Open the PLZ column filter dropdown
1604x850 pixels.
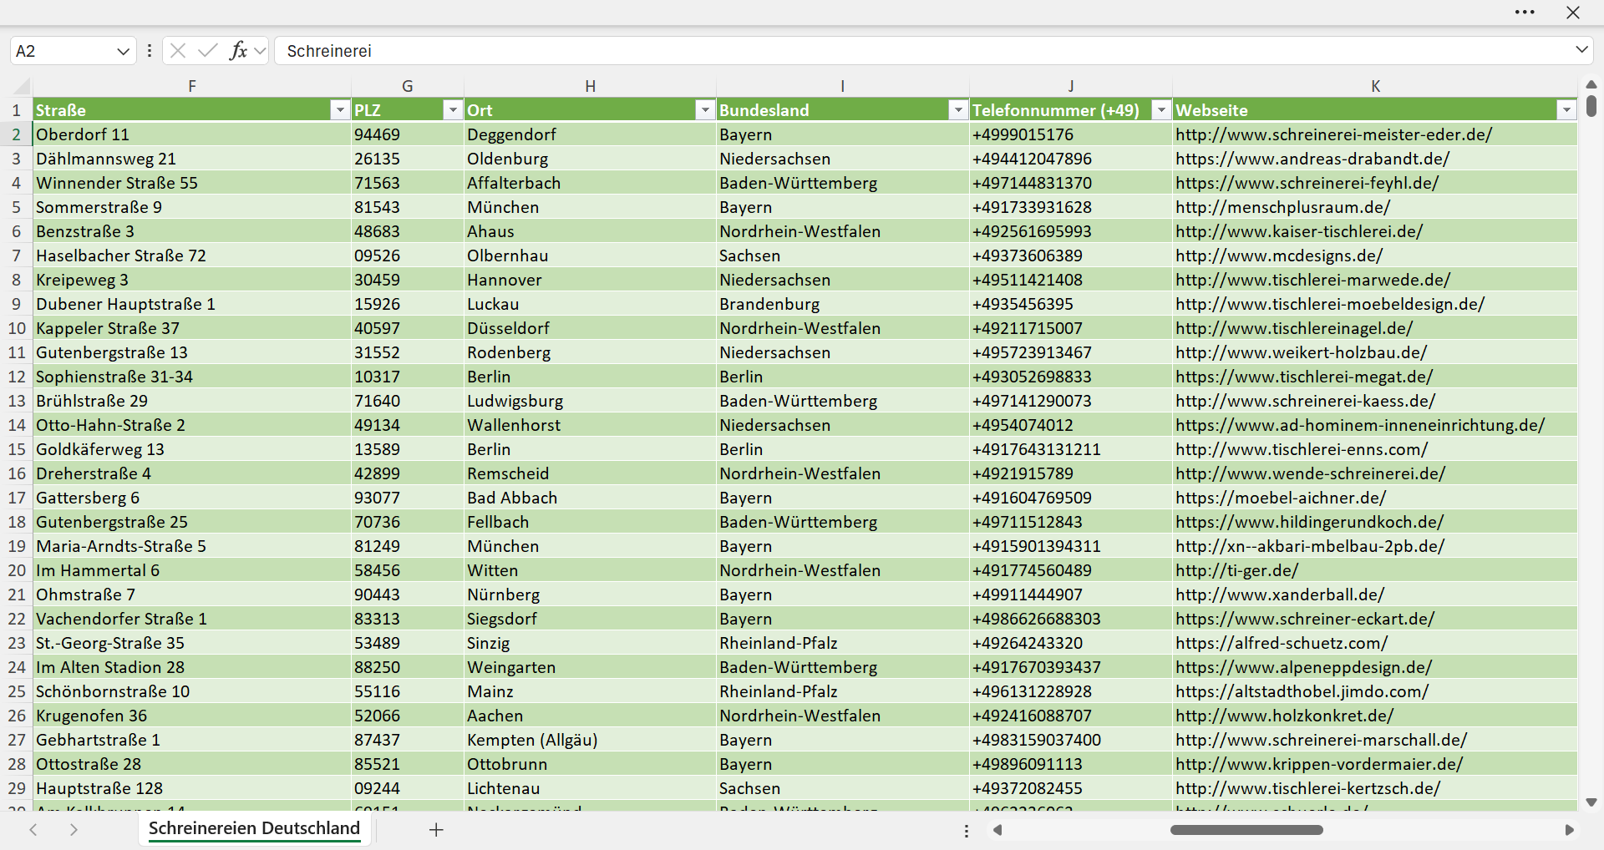tap(452, 110)
